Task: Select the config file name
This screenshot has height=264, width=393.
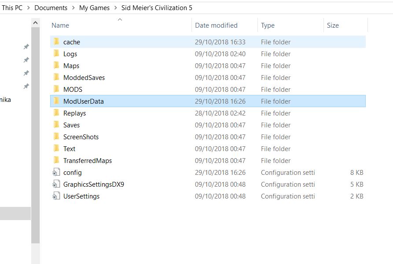Action: pyautogui.click(x=73, y=173)
